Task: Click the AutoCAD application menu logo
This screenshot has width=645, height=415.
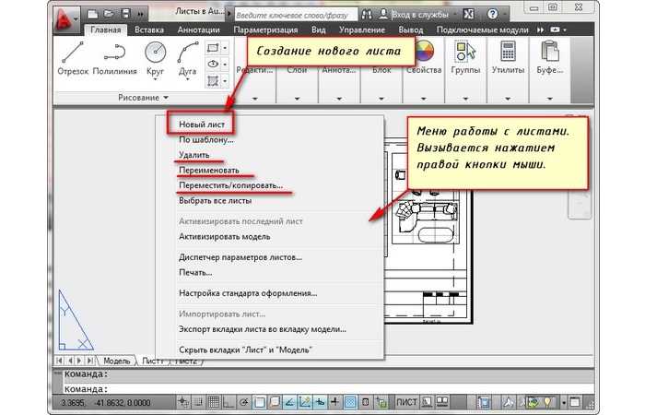Action: pos(65,17)
